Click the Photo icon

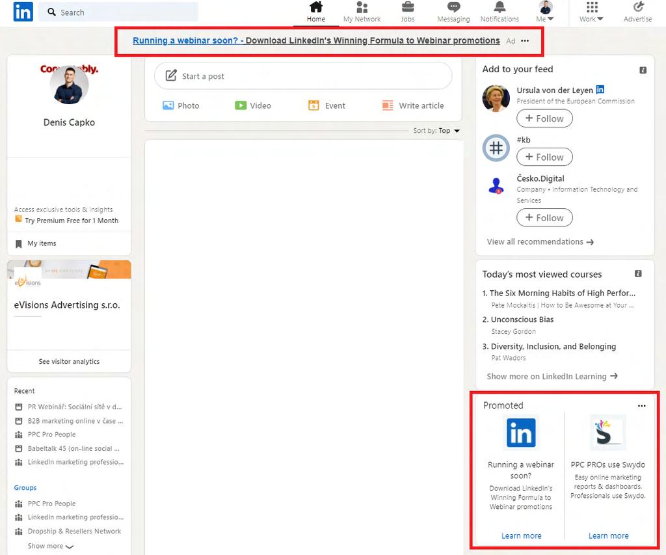click(x=168, y=105)
